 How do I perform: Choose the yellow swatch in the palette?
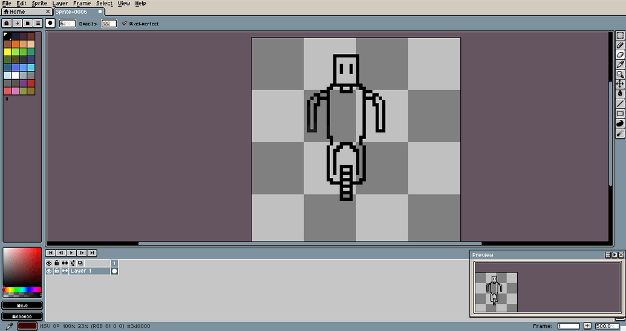point(7,52)
